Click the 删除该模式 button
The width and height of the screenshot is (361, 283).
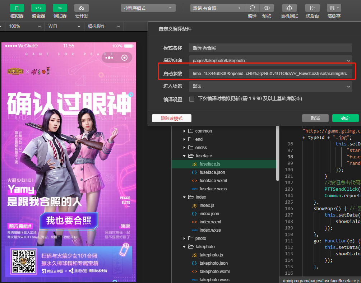tap(172, 119)
